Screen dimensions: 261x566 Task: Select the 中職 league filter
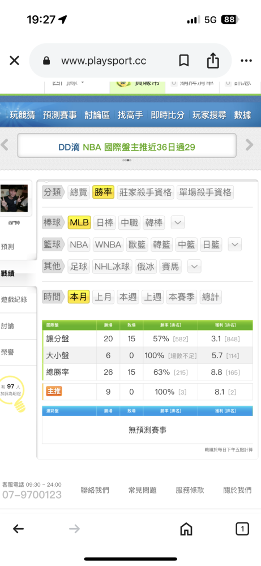(x=129, y=222)
